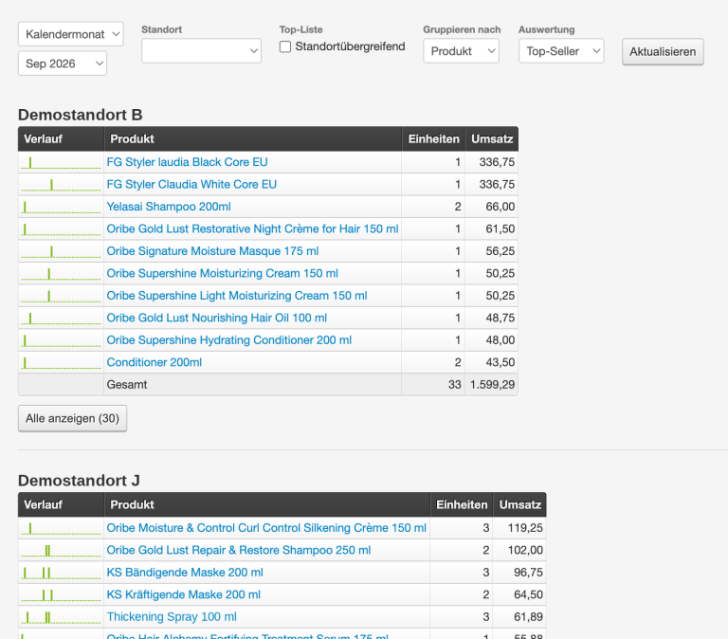Image resolution: width=728 pixels, height=639 pixels.
Task: Click sparkline for Oribe Gold Lust Nourishing Oil
Action: coord(61,319)
